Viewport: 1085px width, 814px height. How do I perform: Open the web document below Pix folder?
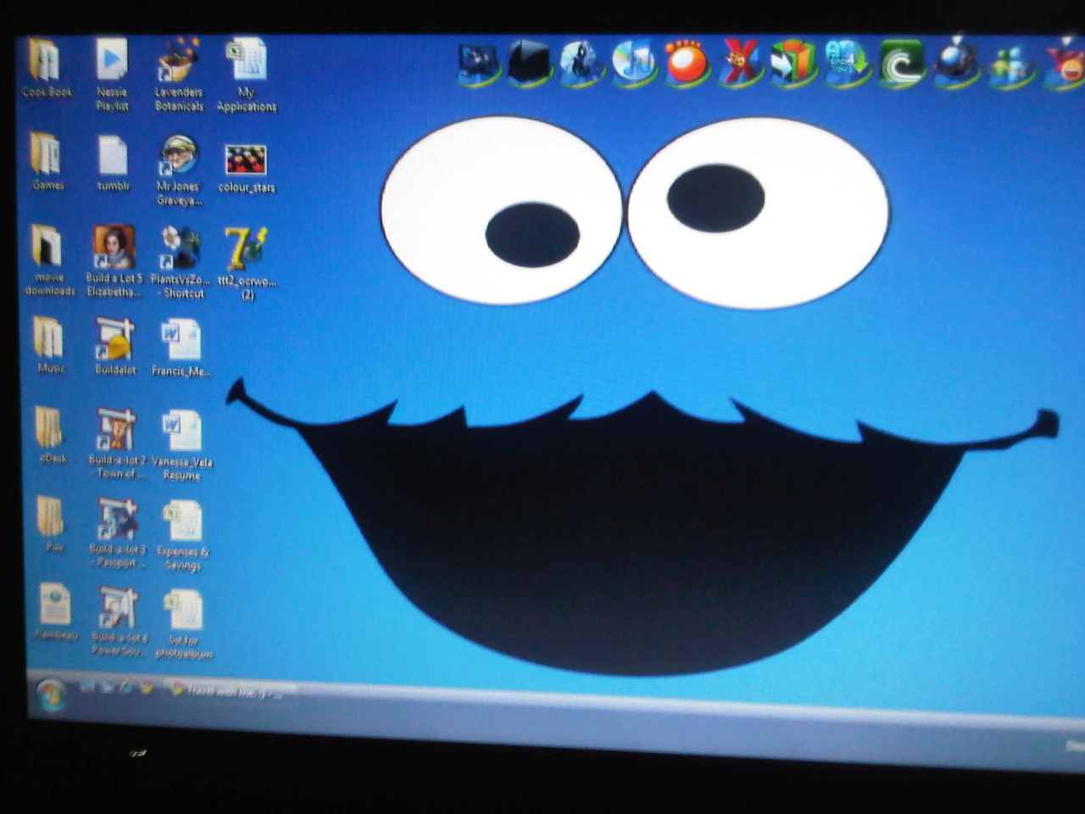pyautogui.click(x=55, y=610)
